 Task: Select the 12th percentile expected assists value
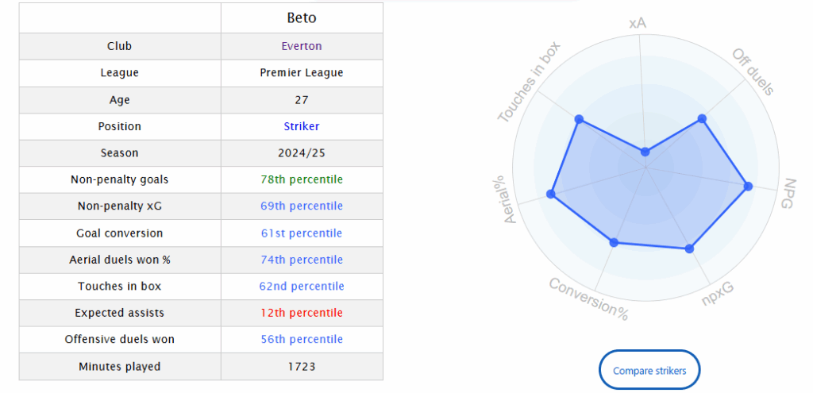302,313
